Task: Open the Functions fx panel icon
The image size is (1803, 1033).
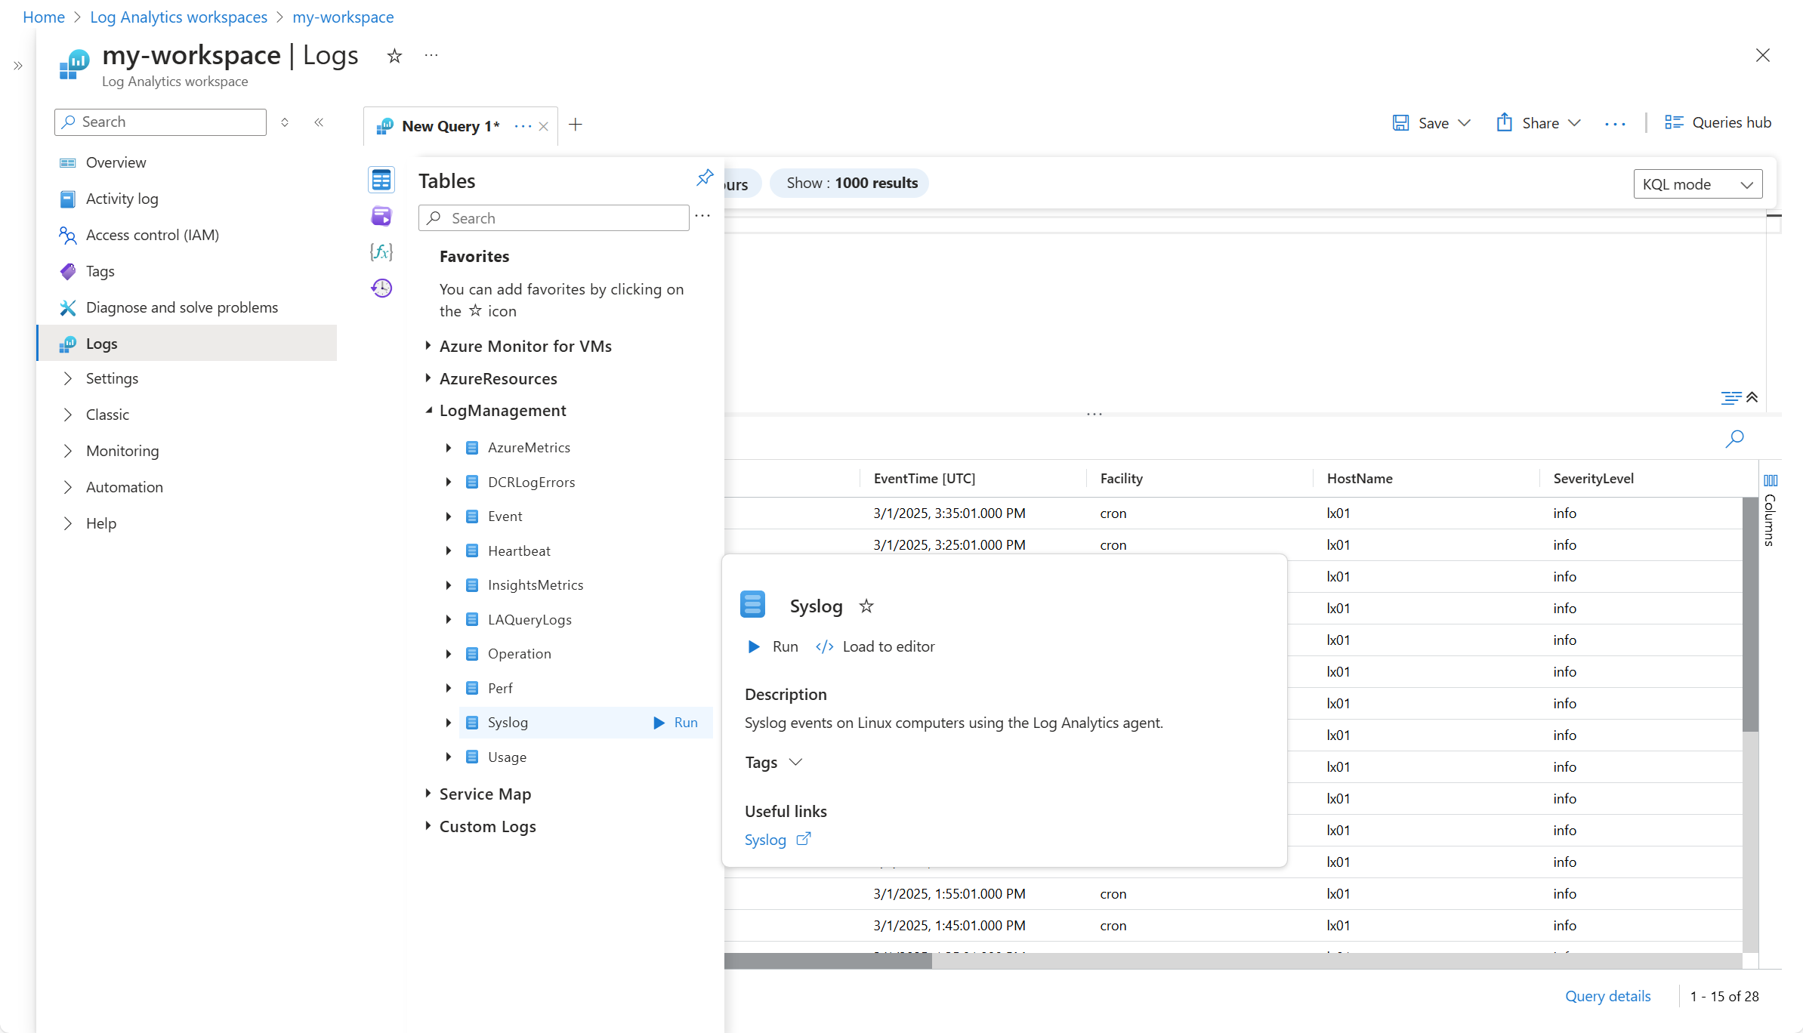Action: tap(381, 252)
